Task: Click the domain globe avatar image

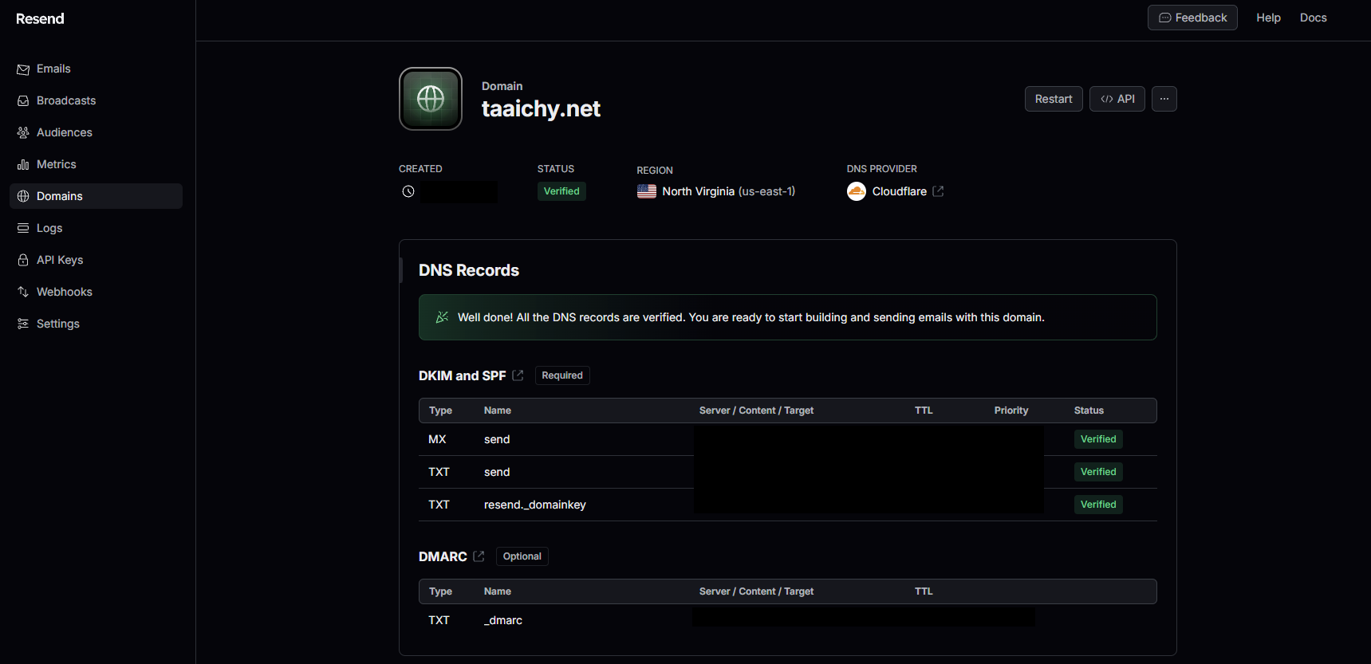Action: [431, 99]
